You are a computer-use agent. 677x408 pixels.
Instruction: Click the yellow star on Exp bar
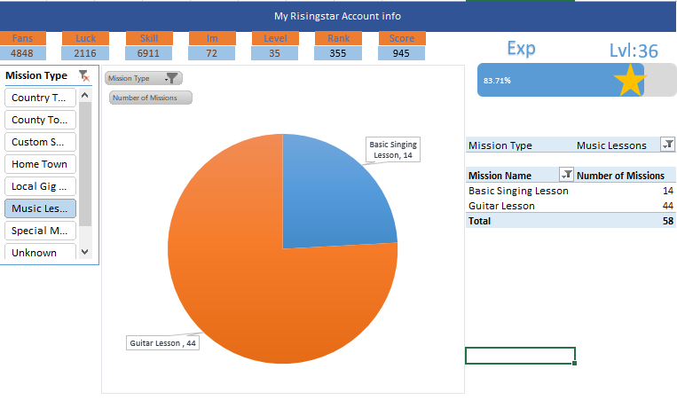tap(630, 81)
